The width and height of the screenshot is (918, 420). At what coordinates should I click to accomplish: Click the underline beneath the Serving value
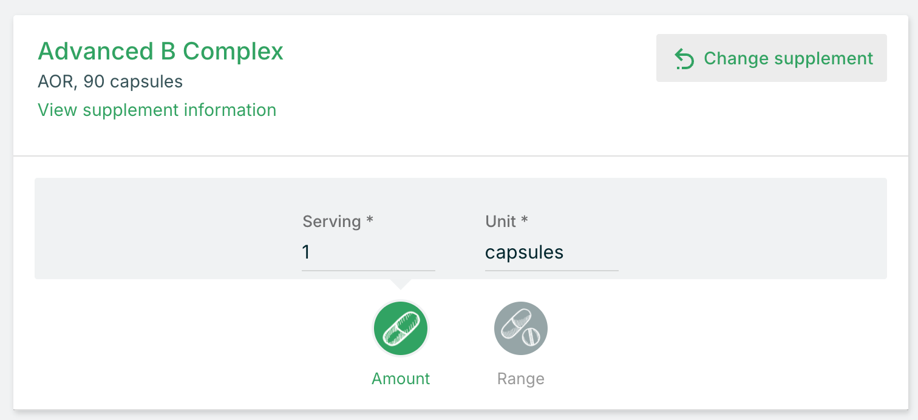coord(369,270)
